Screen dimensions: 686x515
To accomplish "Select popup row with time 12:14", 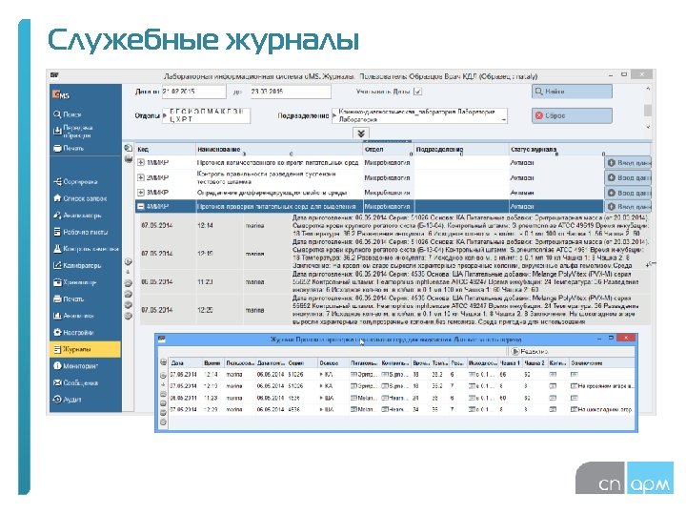I will point(402,375).
